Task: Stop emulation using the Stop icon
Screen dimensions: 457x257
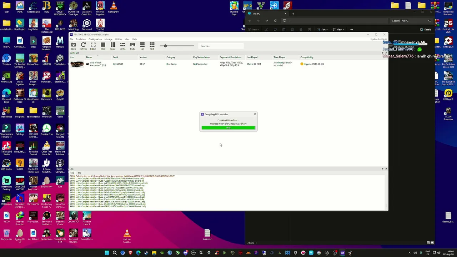Action: point(103,46)
